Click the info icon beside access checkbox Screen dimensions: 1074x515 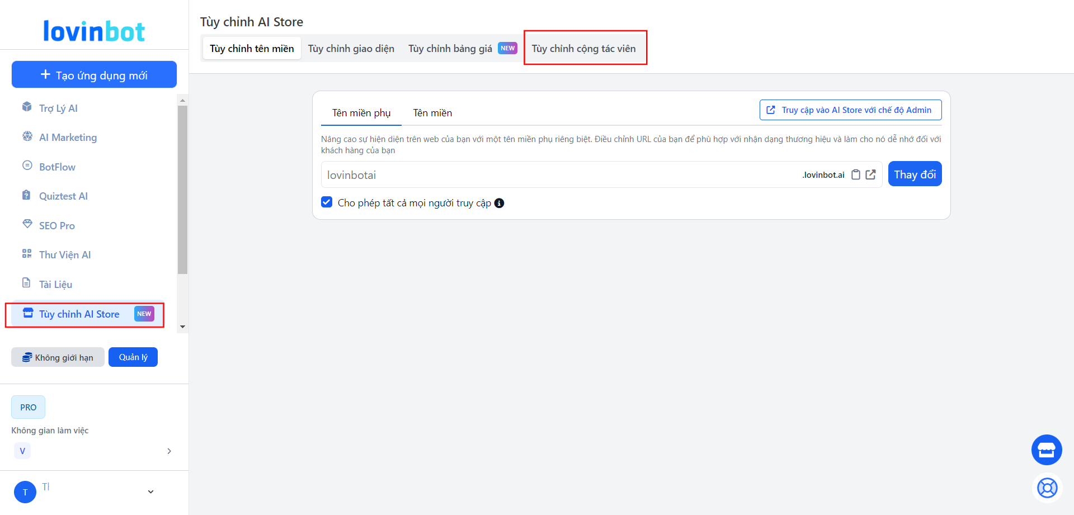[499, 203]
